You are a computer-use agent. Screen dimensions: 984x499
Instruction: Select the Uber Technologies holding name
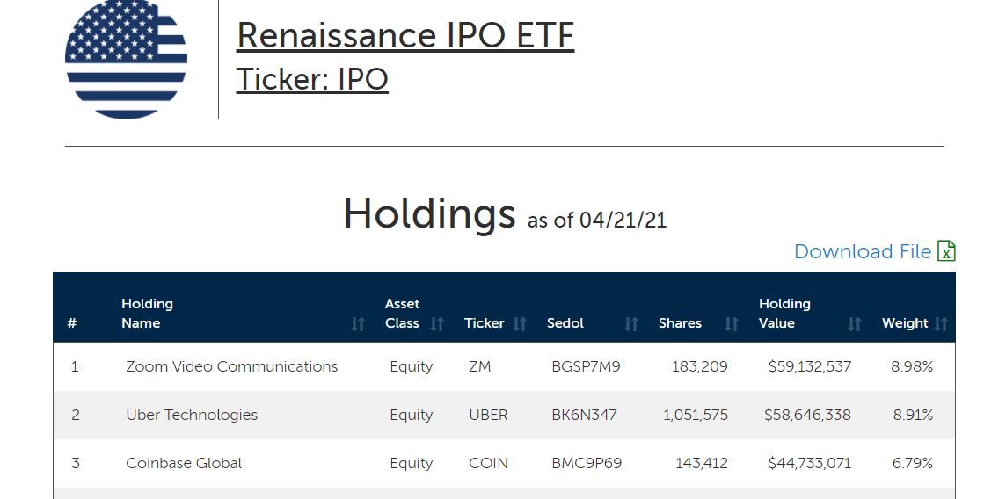coord(192,415)
